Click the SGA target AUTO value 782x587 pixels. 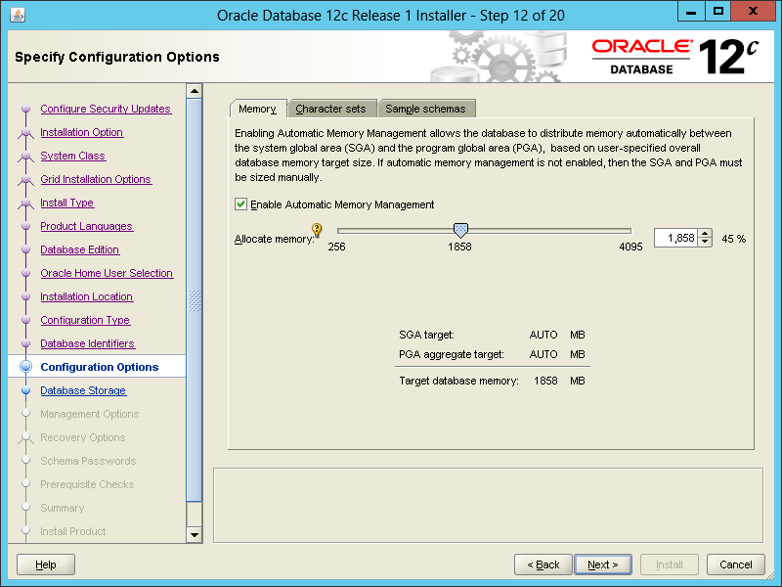543,335
